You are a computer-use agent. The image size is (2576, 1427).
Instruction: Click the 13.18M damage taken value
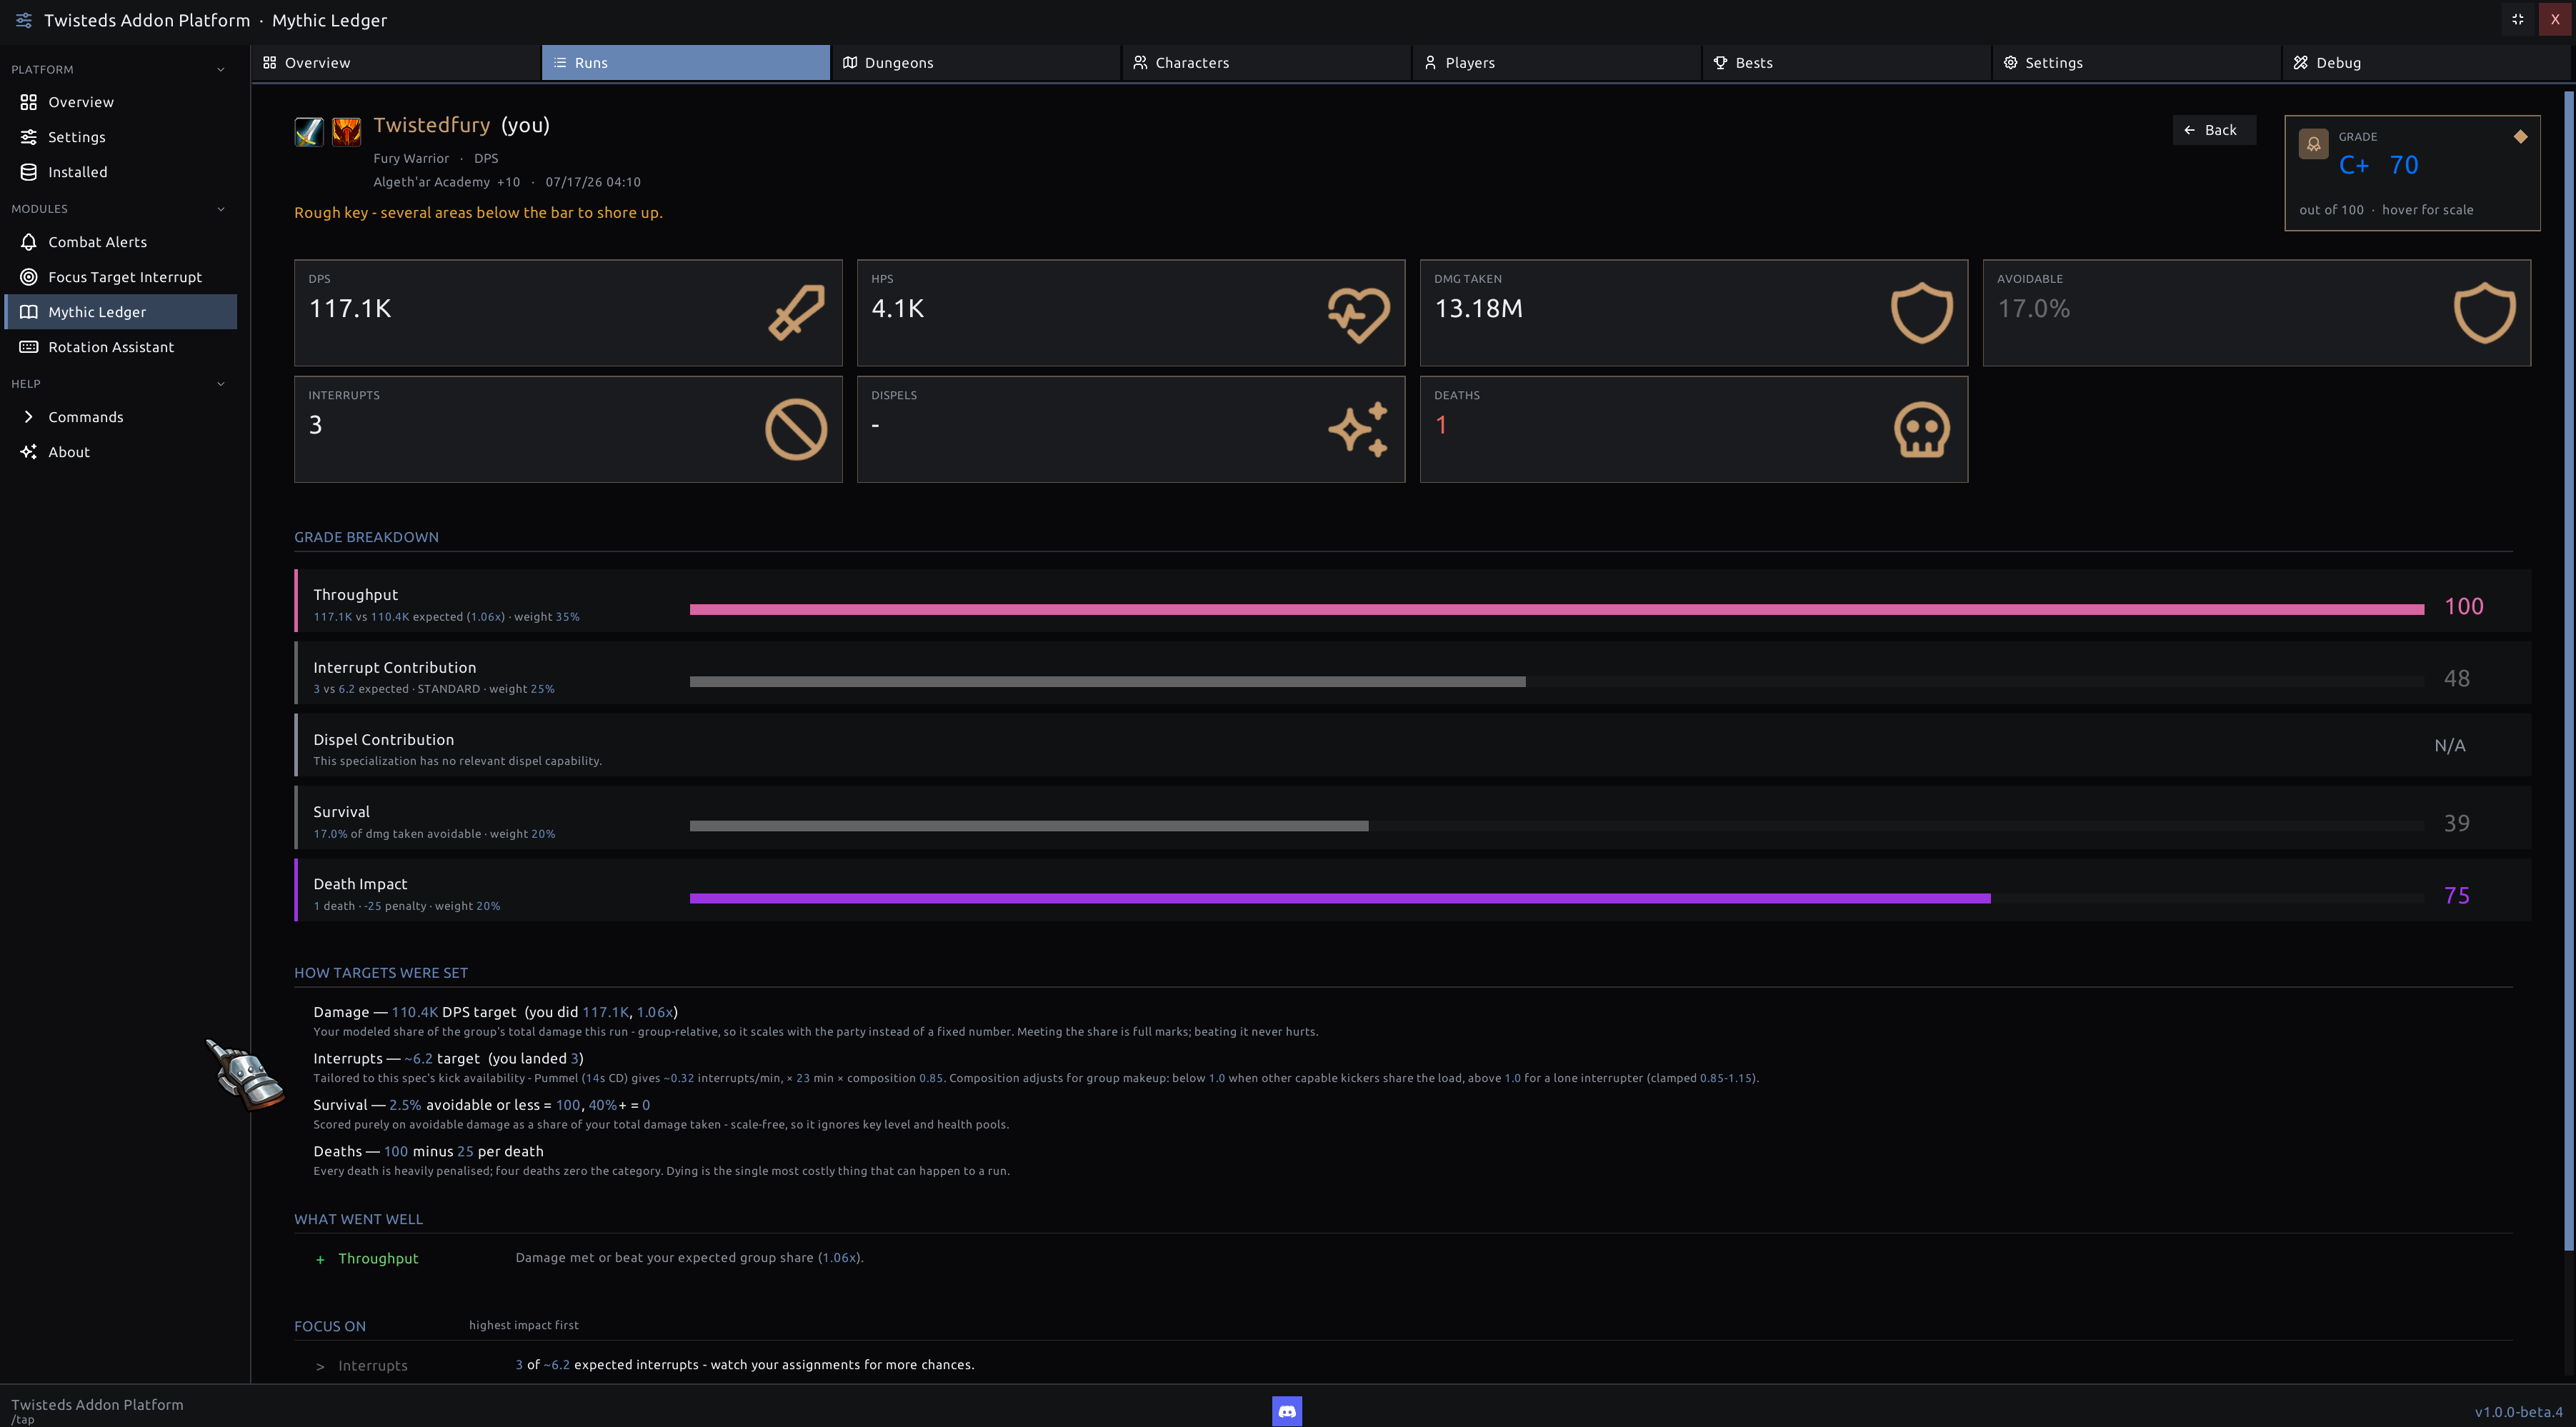(1478, 309)
